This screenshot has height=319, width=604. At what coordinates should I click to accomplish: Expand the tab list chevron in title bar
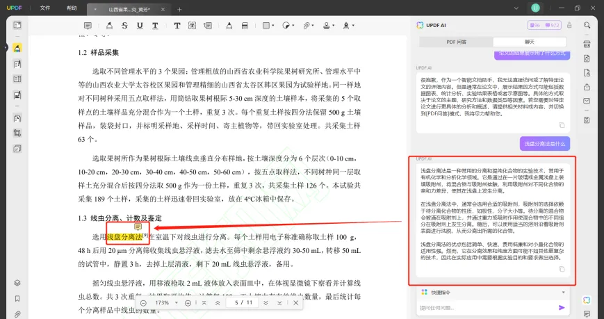point(516,8)
